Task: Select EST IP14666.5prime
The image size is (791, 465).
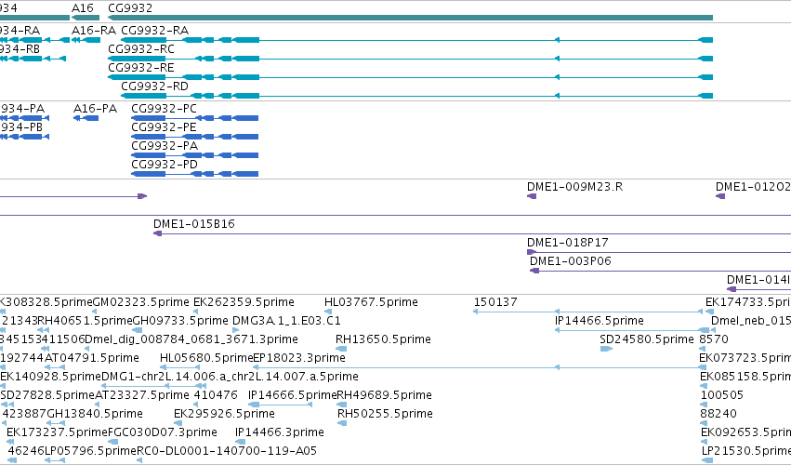Action: pos(292,395)
